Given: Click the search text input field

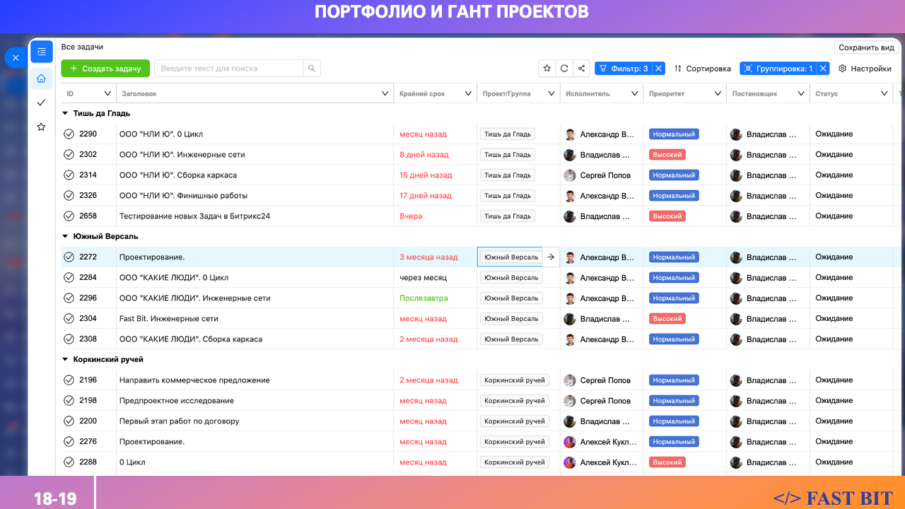Looking at the screenshot, I should (228, 69).
